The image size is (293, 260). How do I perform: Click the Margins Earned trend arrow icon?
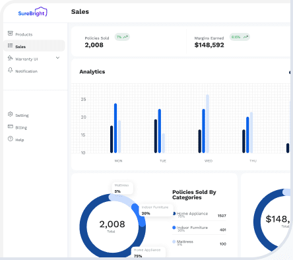(x=246, y=37)
